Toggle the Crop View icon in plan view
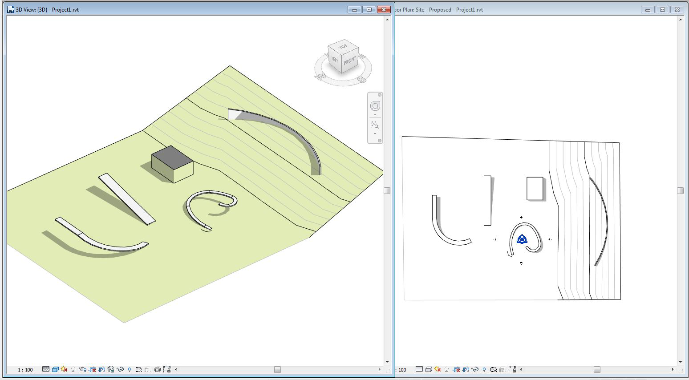689x380 pixels. 457,369
